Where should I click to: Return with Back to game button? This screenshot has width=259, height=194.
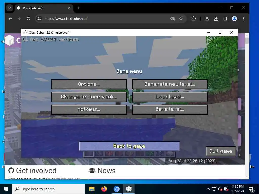tap(129, 146)
